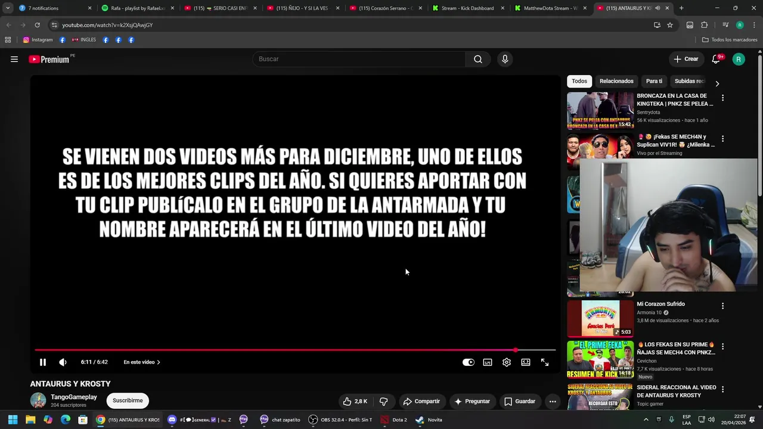Open options for BRONCAZA EN LA CASA video
The image size is (763, 429).
[722, 98]
